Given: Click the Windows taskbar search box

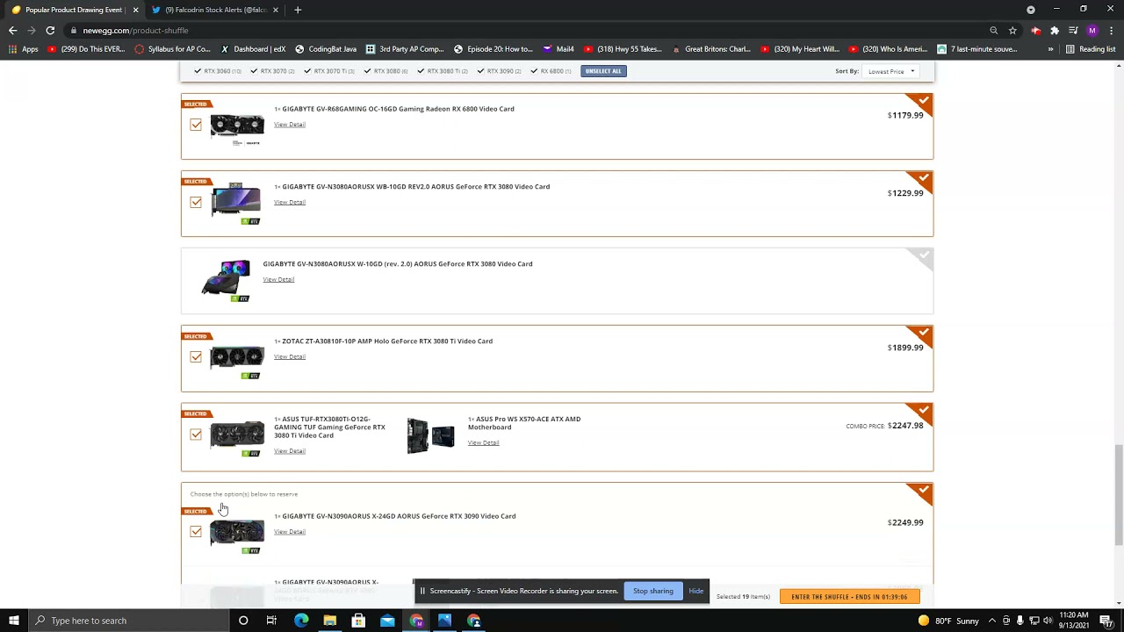Looking at the screenshot, I should coord(128,621).
